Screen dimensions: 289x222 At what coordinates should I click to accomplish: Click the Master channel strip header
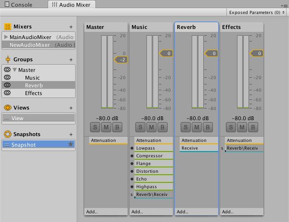pyautogui.click(x=106, y=27)
